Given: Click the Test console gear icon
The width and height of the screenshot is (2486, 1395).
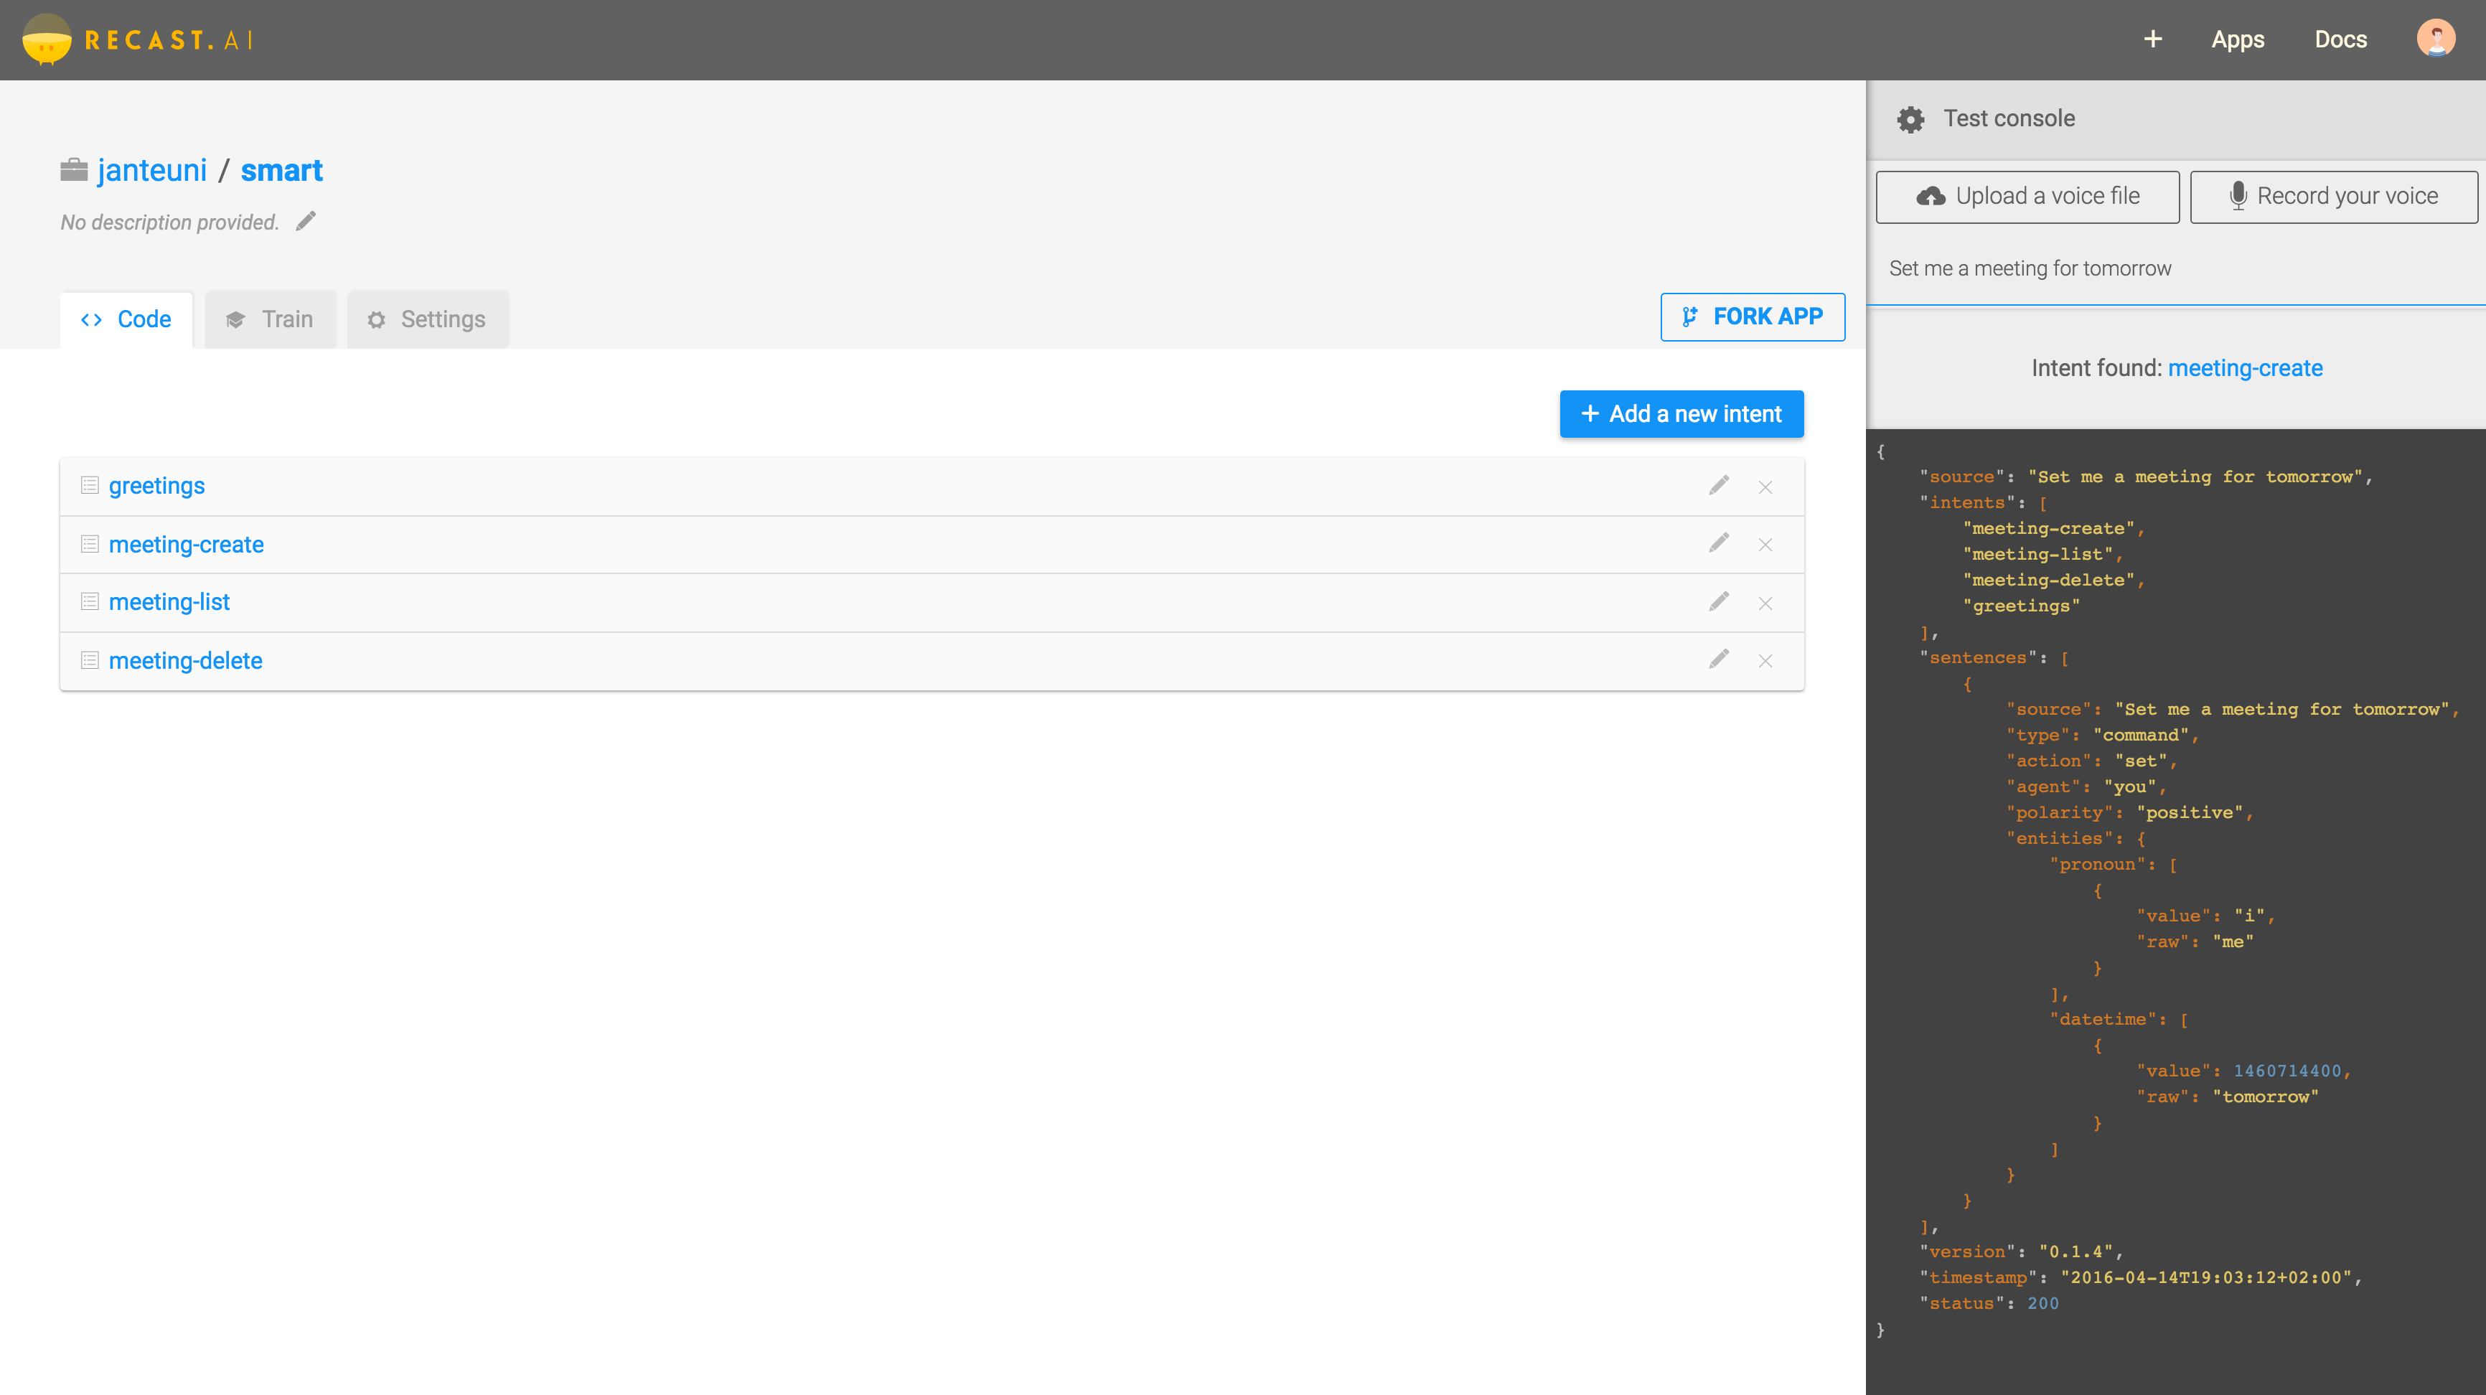Looking at the screenshot, I should (x=1910, y=120).
